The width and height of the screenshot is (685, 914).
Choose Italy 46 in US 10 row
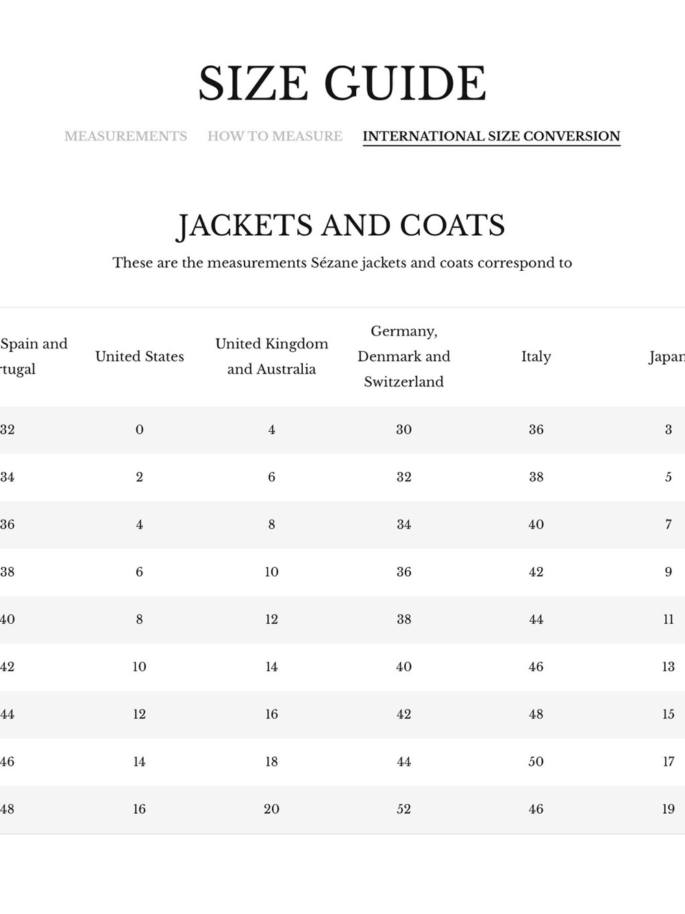coord(536,666)
